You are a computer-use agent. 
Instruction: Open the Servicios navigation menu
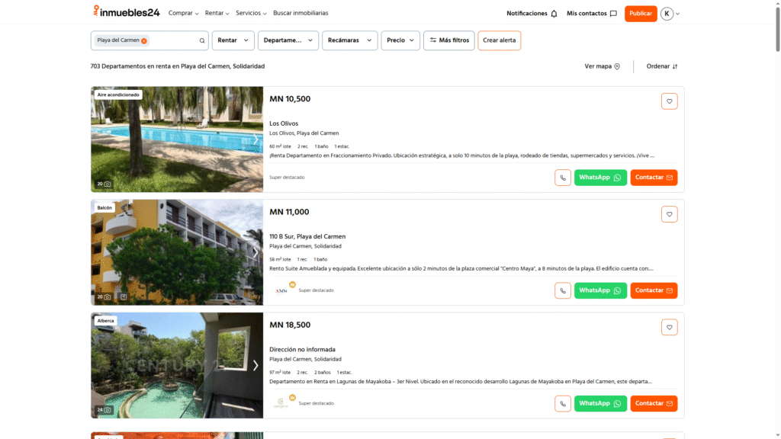click(251, 14)
